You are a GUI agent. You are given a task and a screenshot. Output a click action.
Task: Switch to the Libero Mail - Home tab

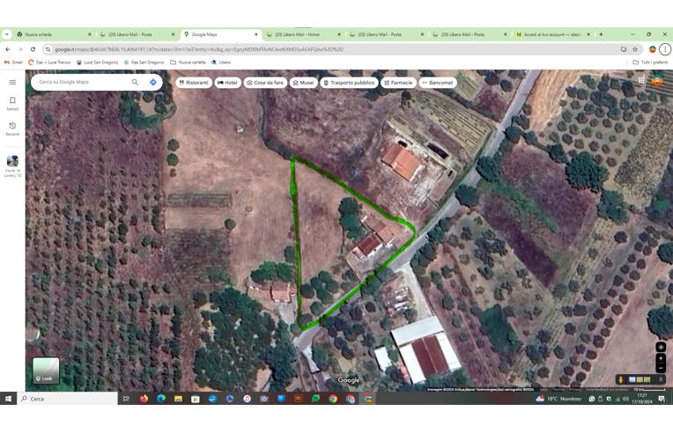tap(300, 34)
